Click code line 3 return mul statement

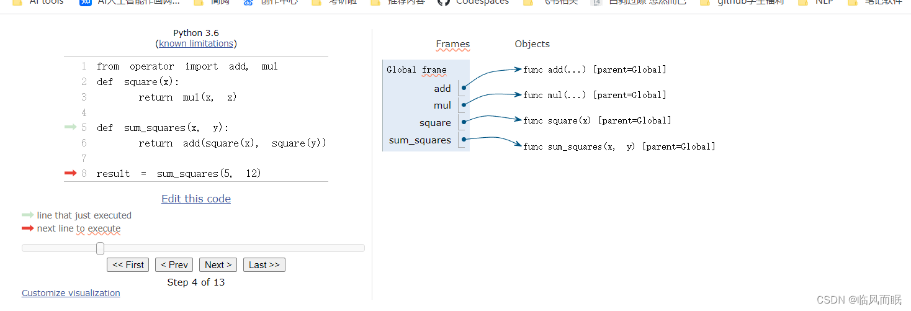coord(187,97)
